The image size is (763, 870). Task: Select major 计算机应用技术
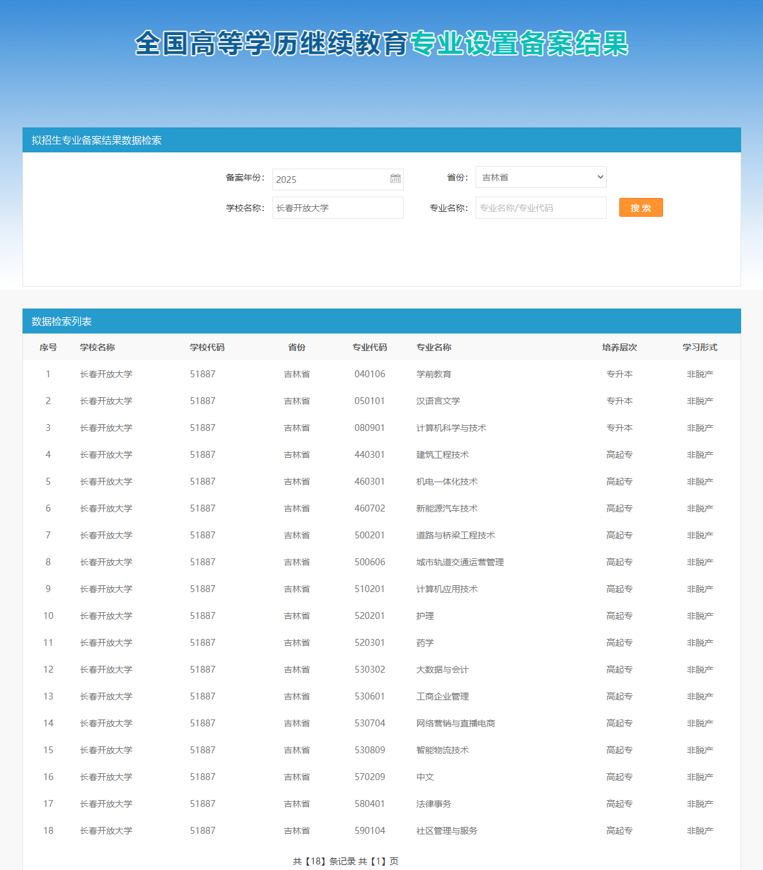(447, 589)
